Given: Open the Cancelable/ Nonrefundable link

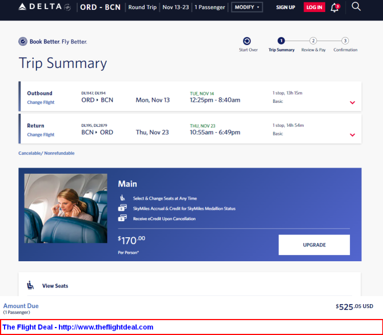Looking at the screenshot, I should 46,153.
